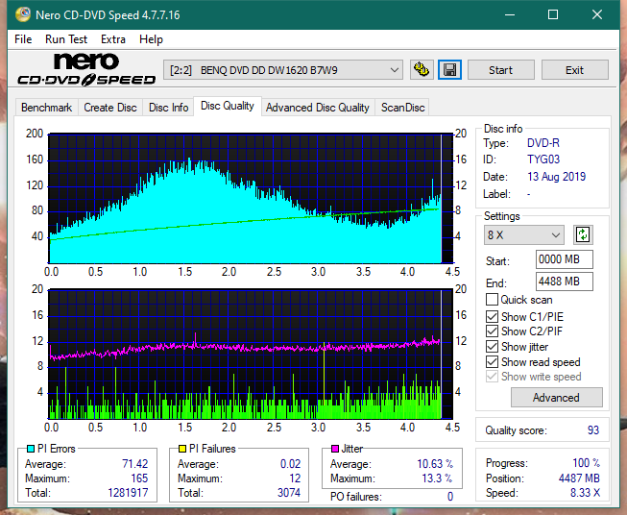
Task: Click the yellow PI Failures legend swatch
Action: point(182,449)
